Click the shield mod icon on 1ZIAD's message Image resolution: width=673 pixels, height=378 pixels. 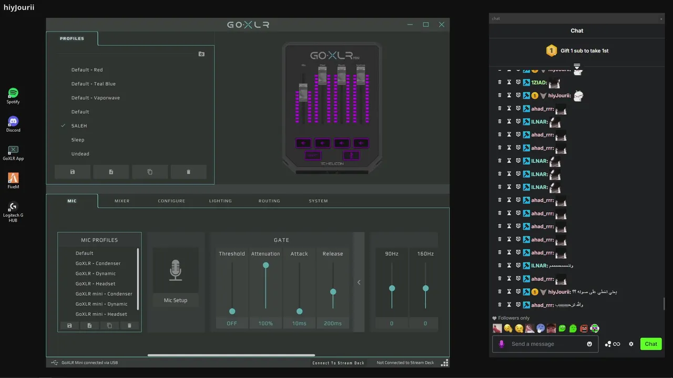click(518, 82)
